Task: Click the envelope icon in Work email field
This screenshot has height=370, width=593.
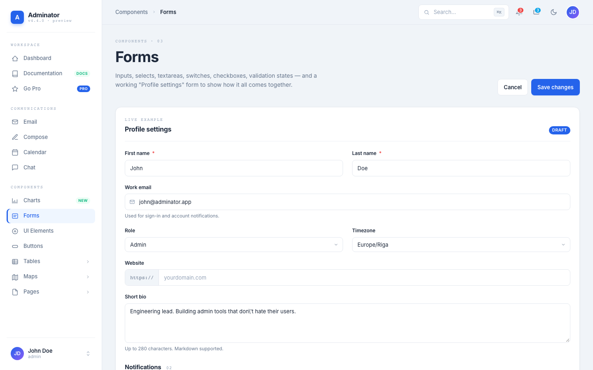Action: point(132,202)
